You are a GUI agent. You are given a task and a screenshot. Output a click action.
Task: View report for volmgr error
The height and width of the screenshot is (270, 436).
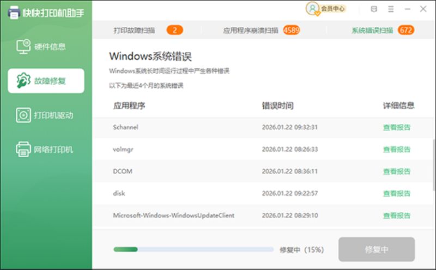[396, 149]
